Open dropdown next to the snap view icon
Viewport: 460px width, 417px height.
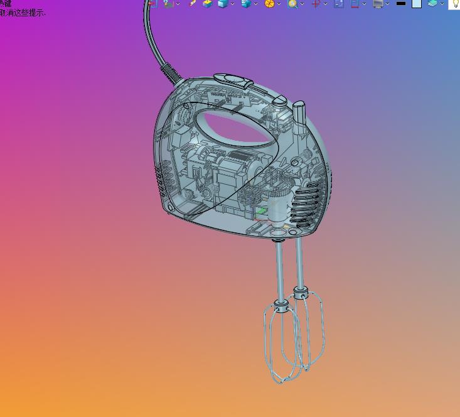coord(178,4)
